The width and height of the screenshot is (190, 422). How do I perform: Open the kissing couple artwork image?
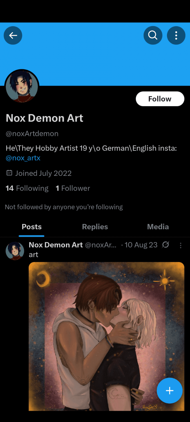[106, 335]
